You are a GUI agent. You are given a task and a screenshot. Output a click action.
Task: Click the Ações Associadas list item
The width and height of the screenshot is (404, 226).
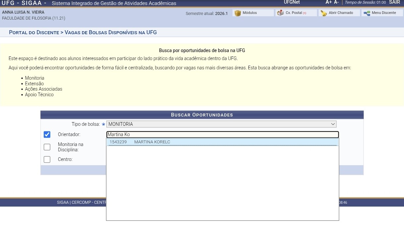[x=43, y=89]
